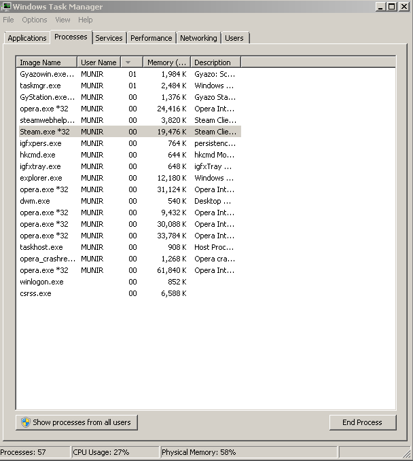The width and height of the screenshot is (413, 461).
Task: Click the Task Manager title bar icon
Action: tap(6, 6)
